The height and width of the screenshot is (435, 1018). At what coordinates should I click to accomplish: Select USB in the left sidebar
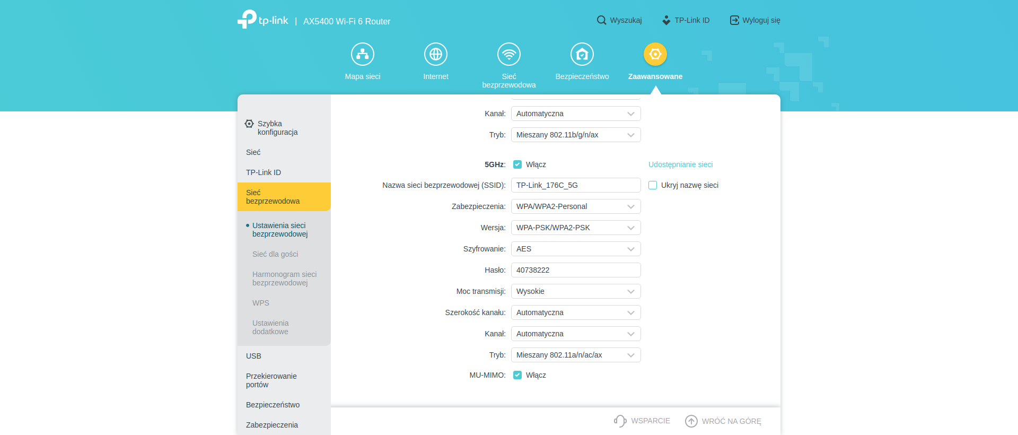coord(253,356)
